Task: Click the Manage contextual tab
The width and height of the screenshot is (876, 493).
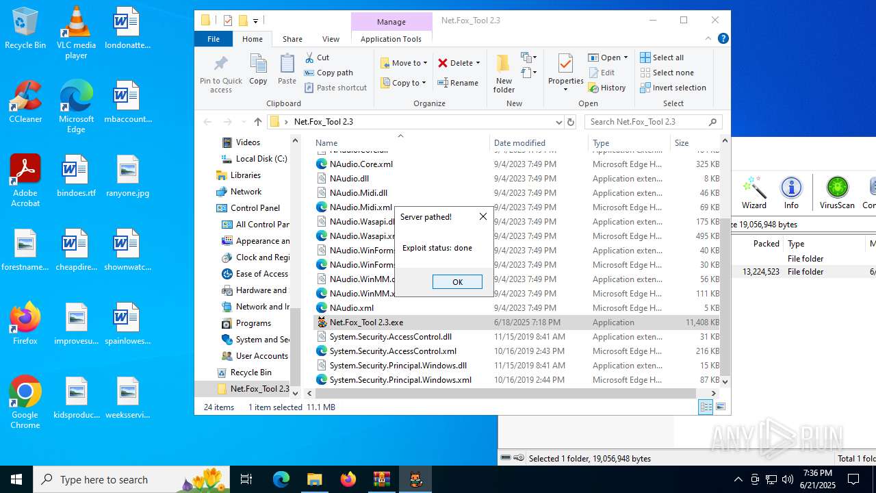Action: coord(391,22)
